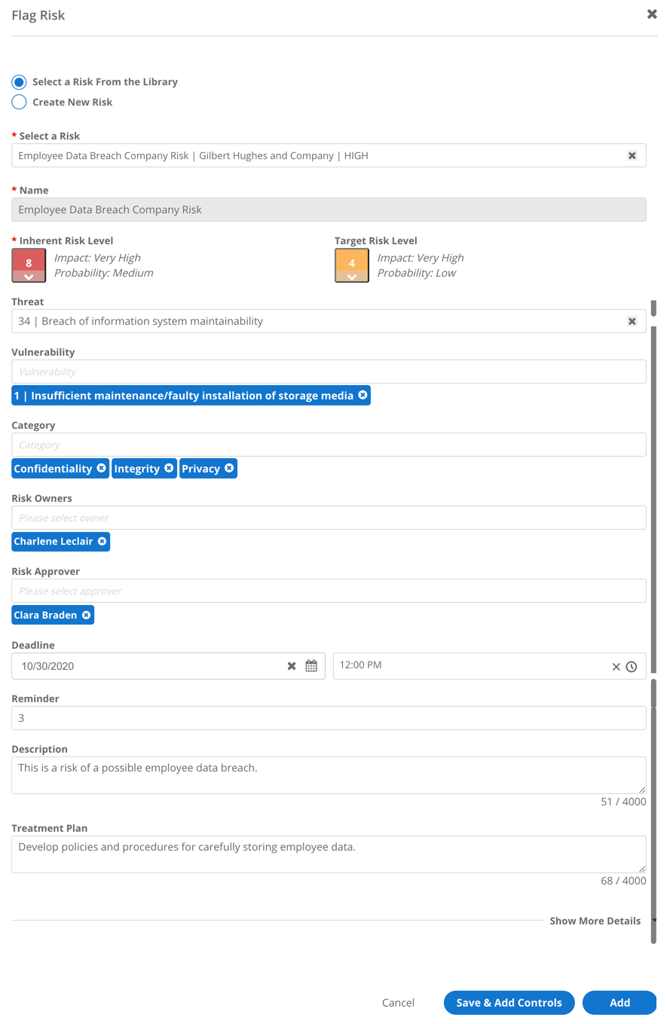This screenshot has height=1024, width=667.
Task: Open the clock picker for the deadline time
Action: point(632,665)
